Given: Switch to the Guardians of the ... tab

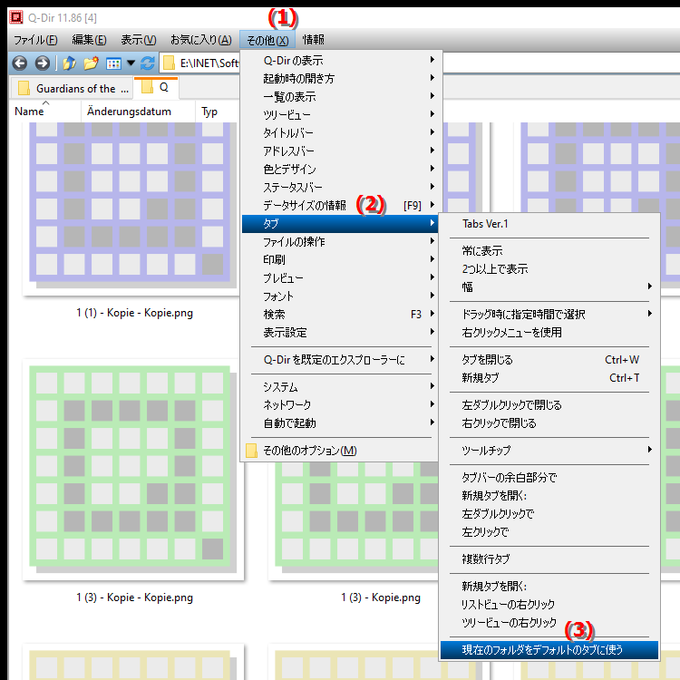Looking at the screenshot, I should coord(72,89).
